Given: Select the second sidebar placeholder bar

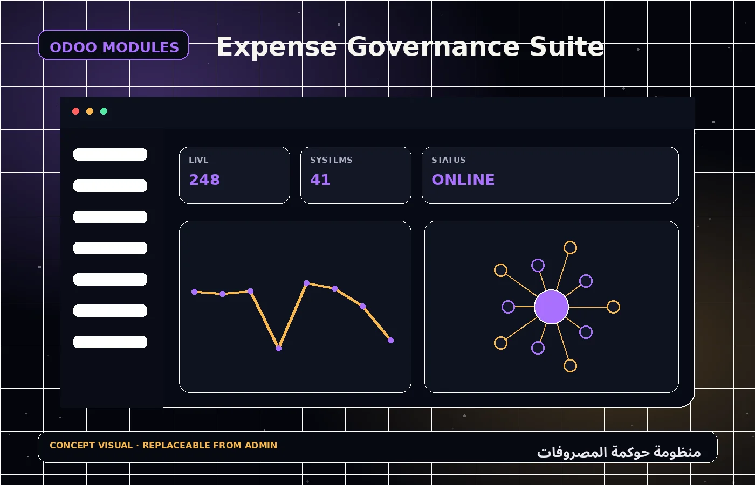Looking at the screenshot, I should (110, 186).
